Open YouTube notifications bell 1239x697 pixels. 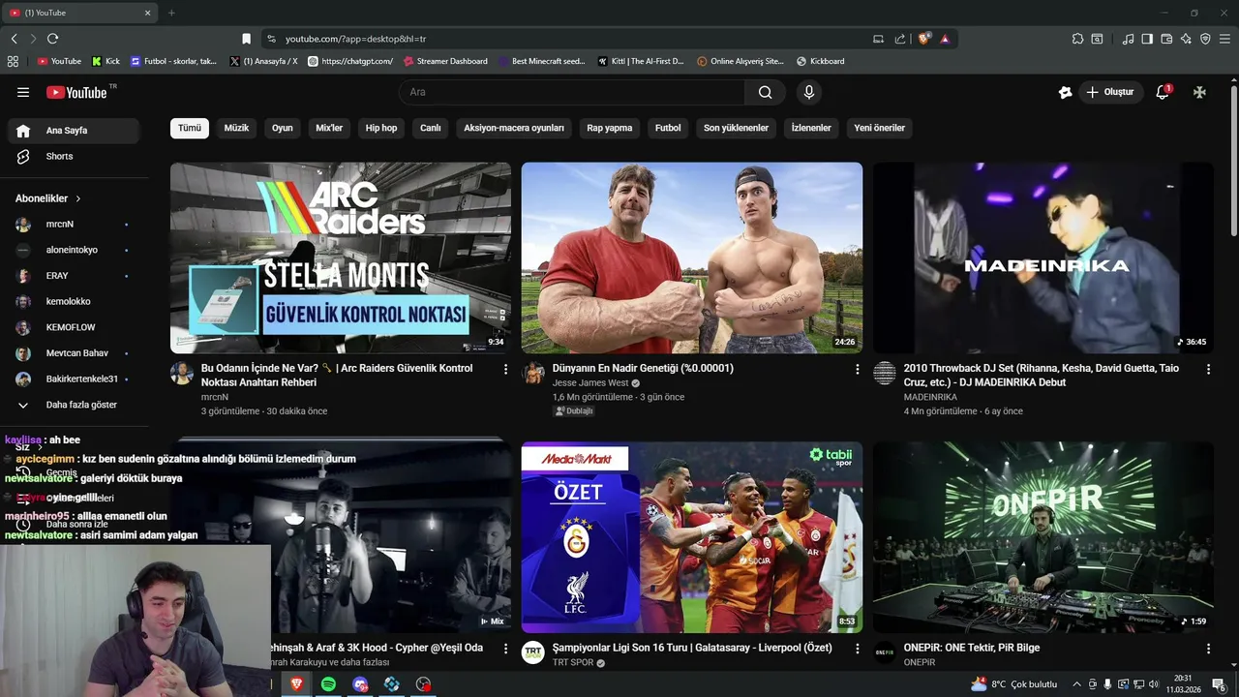click(1163, 92)
